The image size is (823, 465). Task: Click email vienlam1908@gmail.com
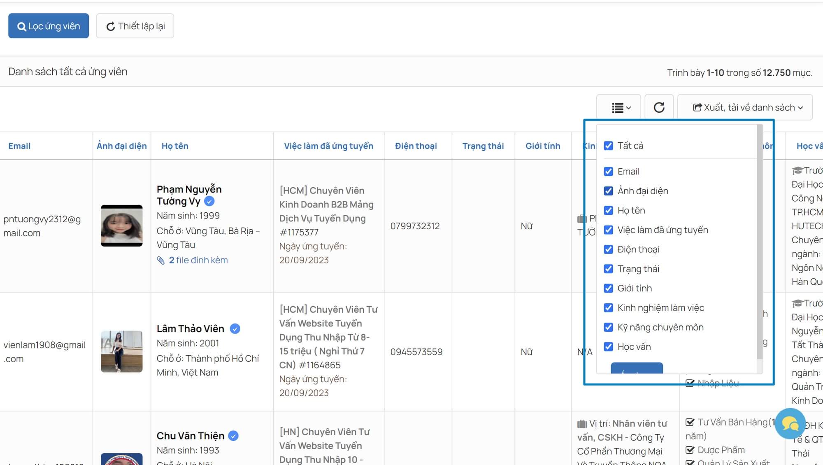pyautogui.click(x=44, y=352)
